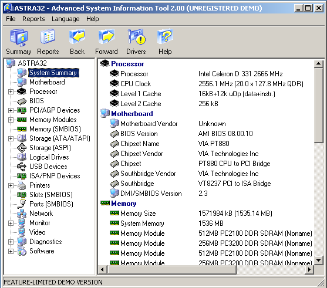The width and height of the screenshot is (327, 288).
Task: Expand the Memory Modules node
Action: click(11, 120)
